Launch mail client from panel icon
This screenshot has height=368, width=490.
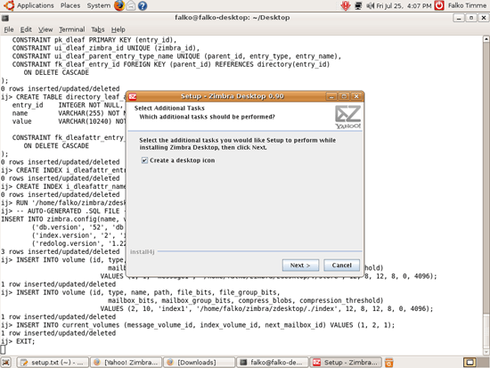(x=131, y=5)
